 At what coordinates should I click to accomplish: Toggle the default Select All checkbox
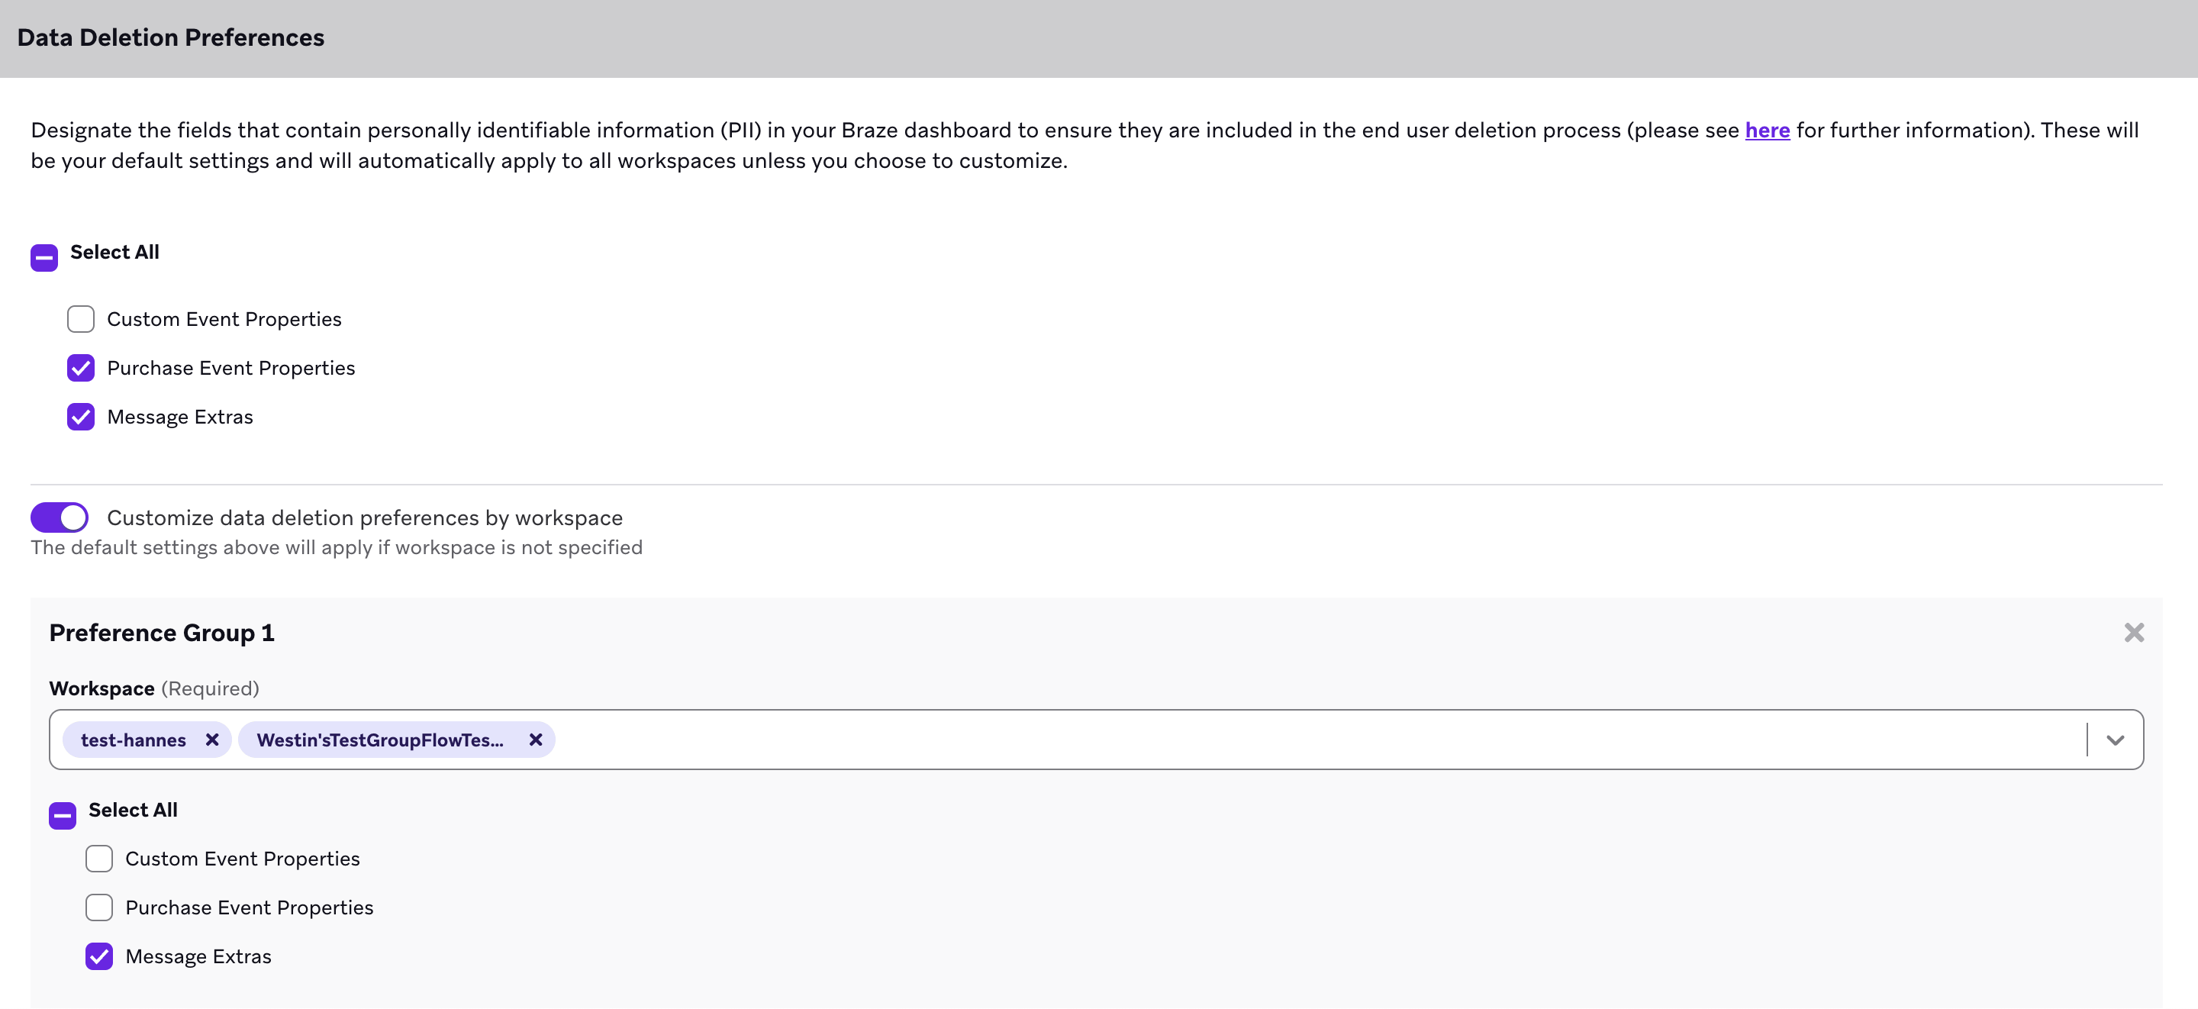coord(44,258)
